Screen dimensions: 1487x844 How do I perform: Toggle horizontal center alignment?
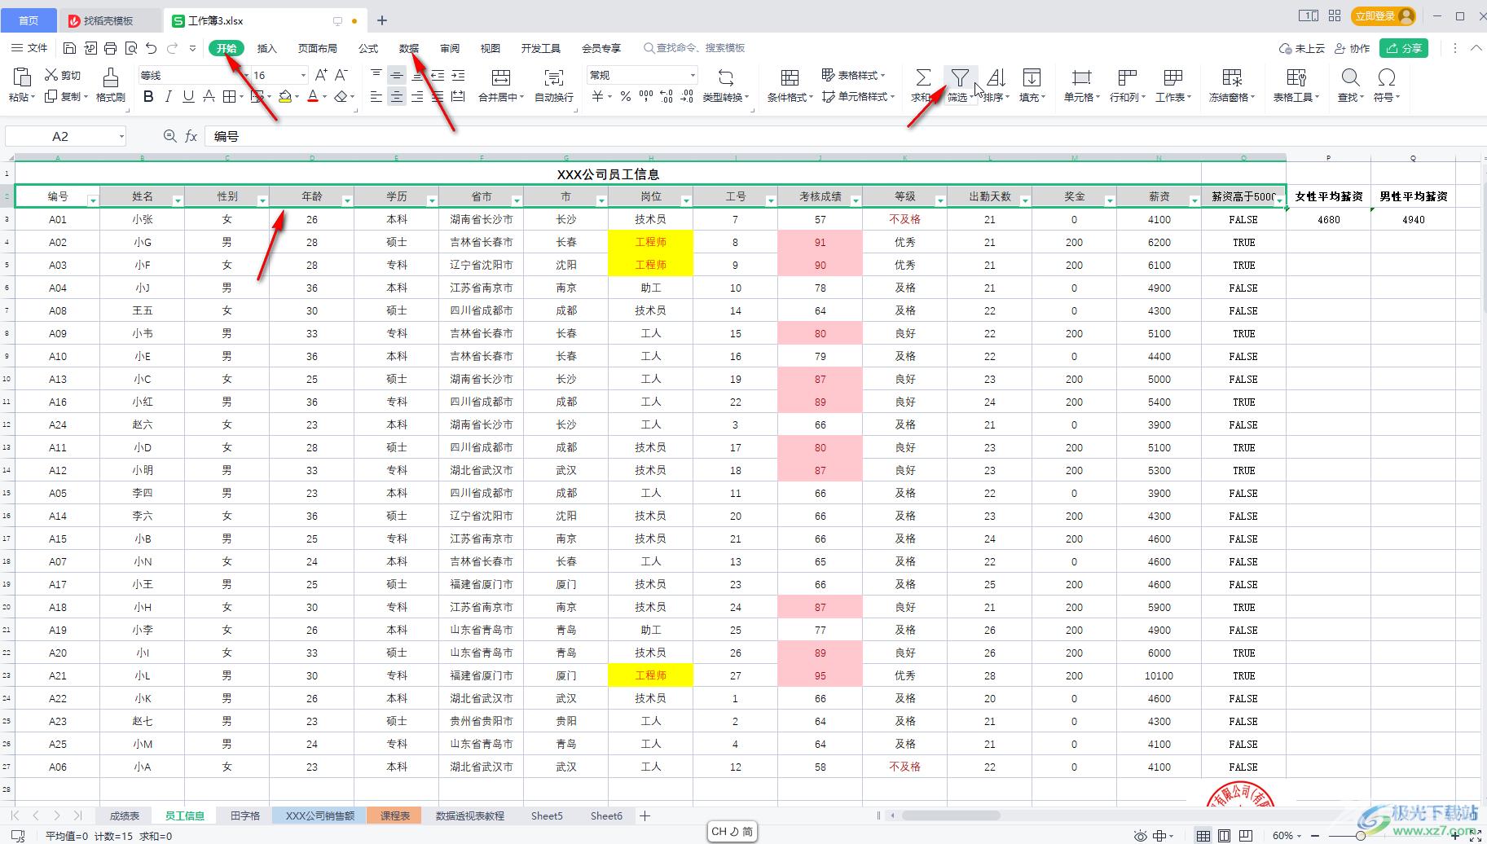point(397,96)
